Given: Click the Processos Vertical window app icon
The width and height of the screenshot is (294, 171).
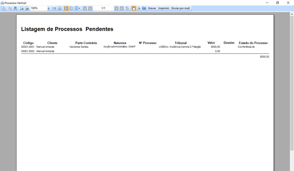Looking at the screenshot, I should click(2, 3).
